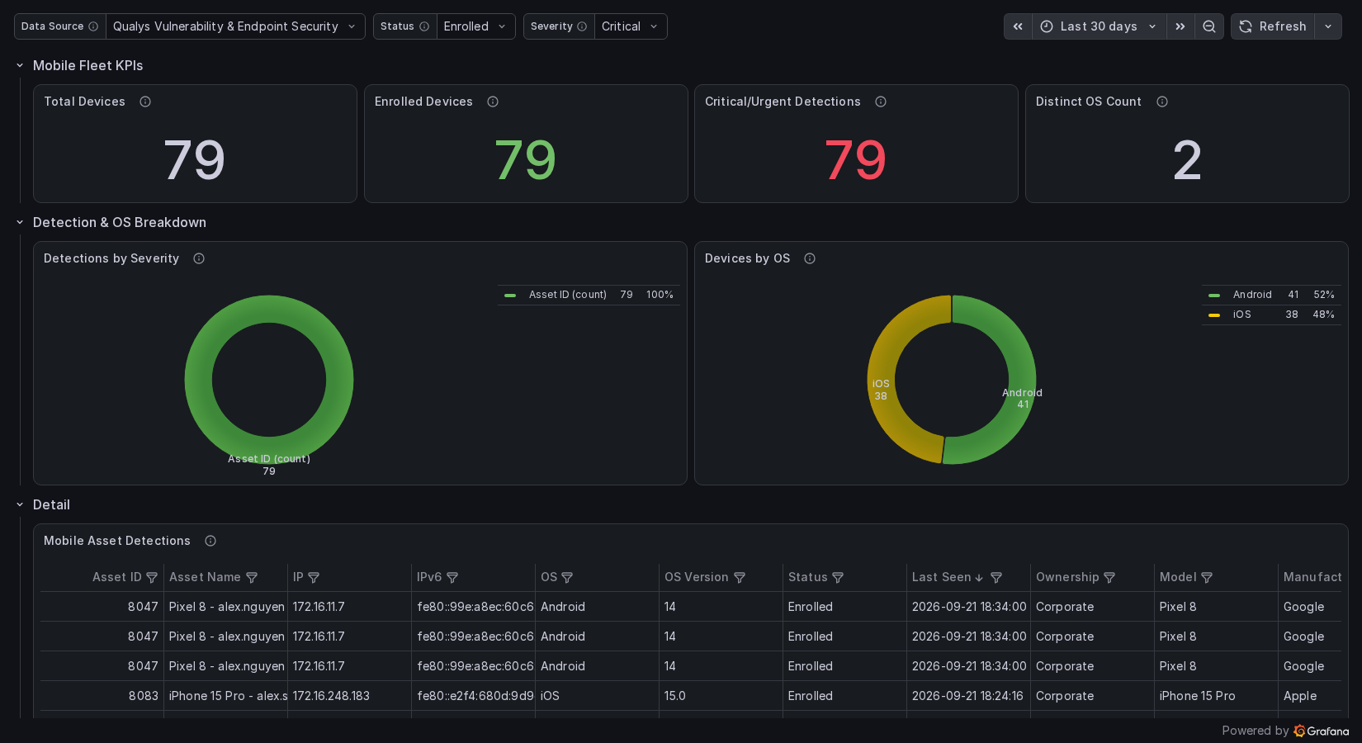The height and width of the screenshot is (743, 1362).
Task: Filter the Asset ID column
Action: [152, 578]
